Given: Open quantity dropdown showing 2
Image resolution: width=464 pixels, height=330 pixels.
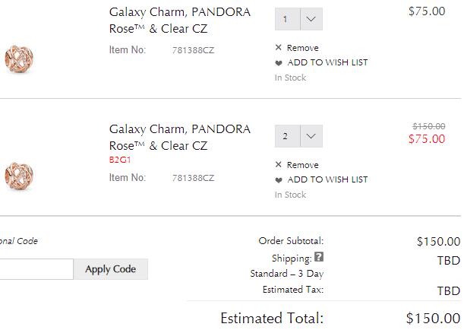Looking at the screenshot, I should pyautogui.click(x=298, y=136).
